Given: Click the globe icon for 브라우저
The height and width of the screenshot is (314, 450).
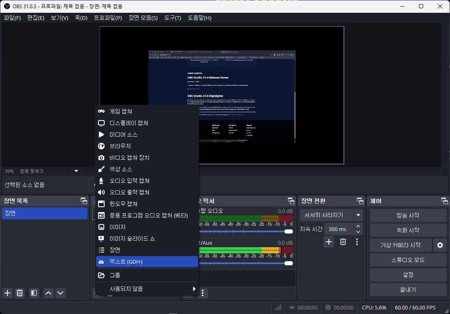Looking at the screenshot, I should point(101,146).
